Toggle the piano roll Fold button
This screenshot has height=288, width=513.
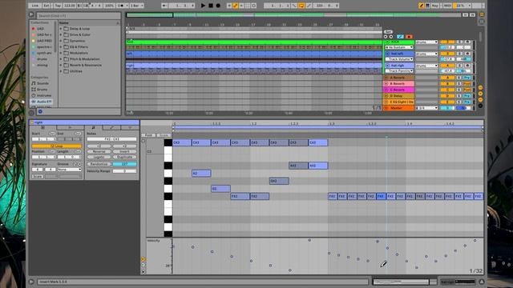pyautogui.click(x=148, y=135)
